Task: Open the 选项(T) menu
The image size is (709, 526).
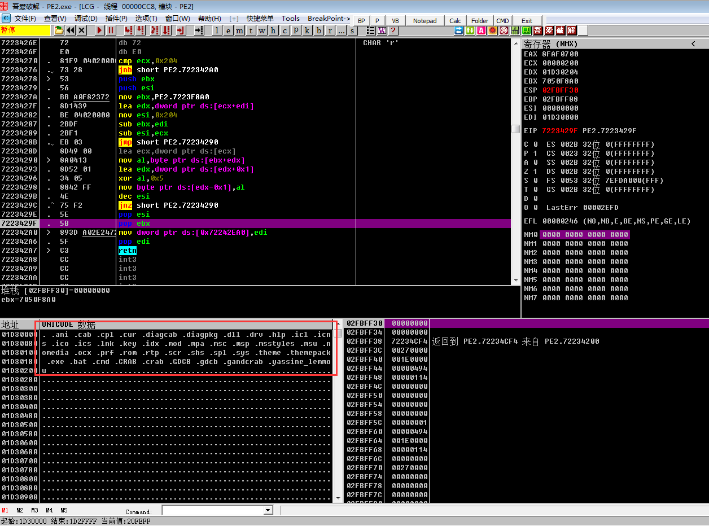Action: click(x=146, y=19)
